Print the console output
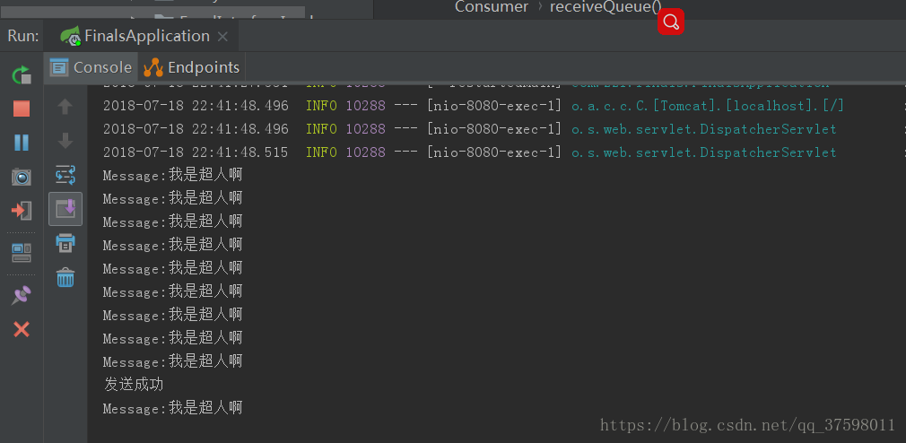Screen dimensions: 906x443 point(65,243)
